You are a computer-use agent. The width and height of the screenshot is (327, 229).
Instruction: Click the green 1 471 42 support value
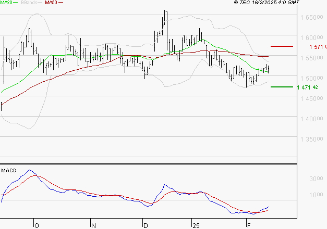(307, 87)
